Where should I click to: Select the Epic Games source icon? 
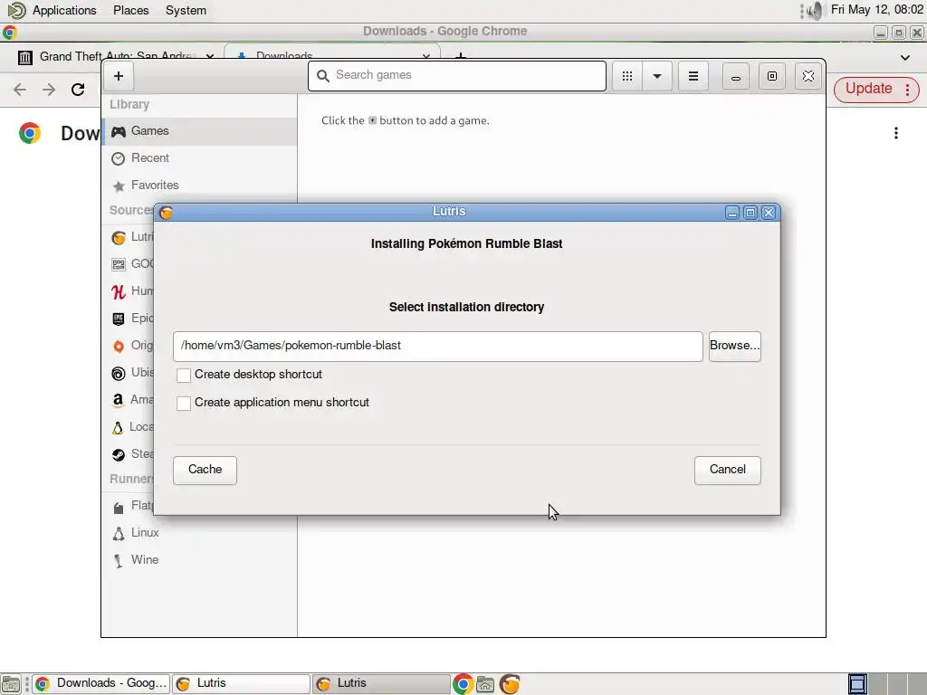click(119, 319)
